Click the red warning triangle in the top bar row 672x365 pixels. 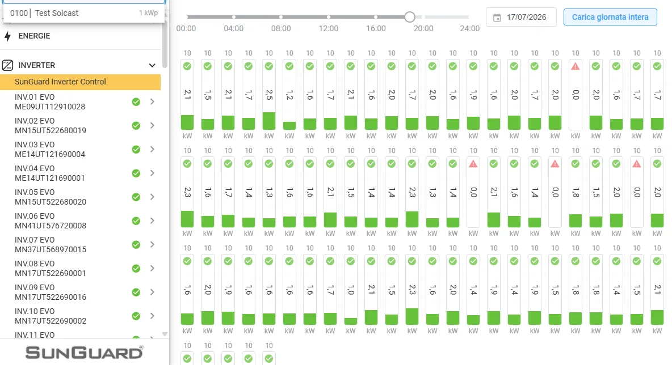(575, 66)
